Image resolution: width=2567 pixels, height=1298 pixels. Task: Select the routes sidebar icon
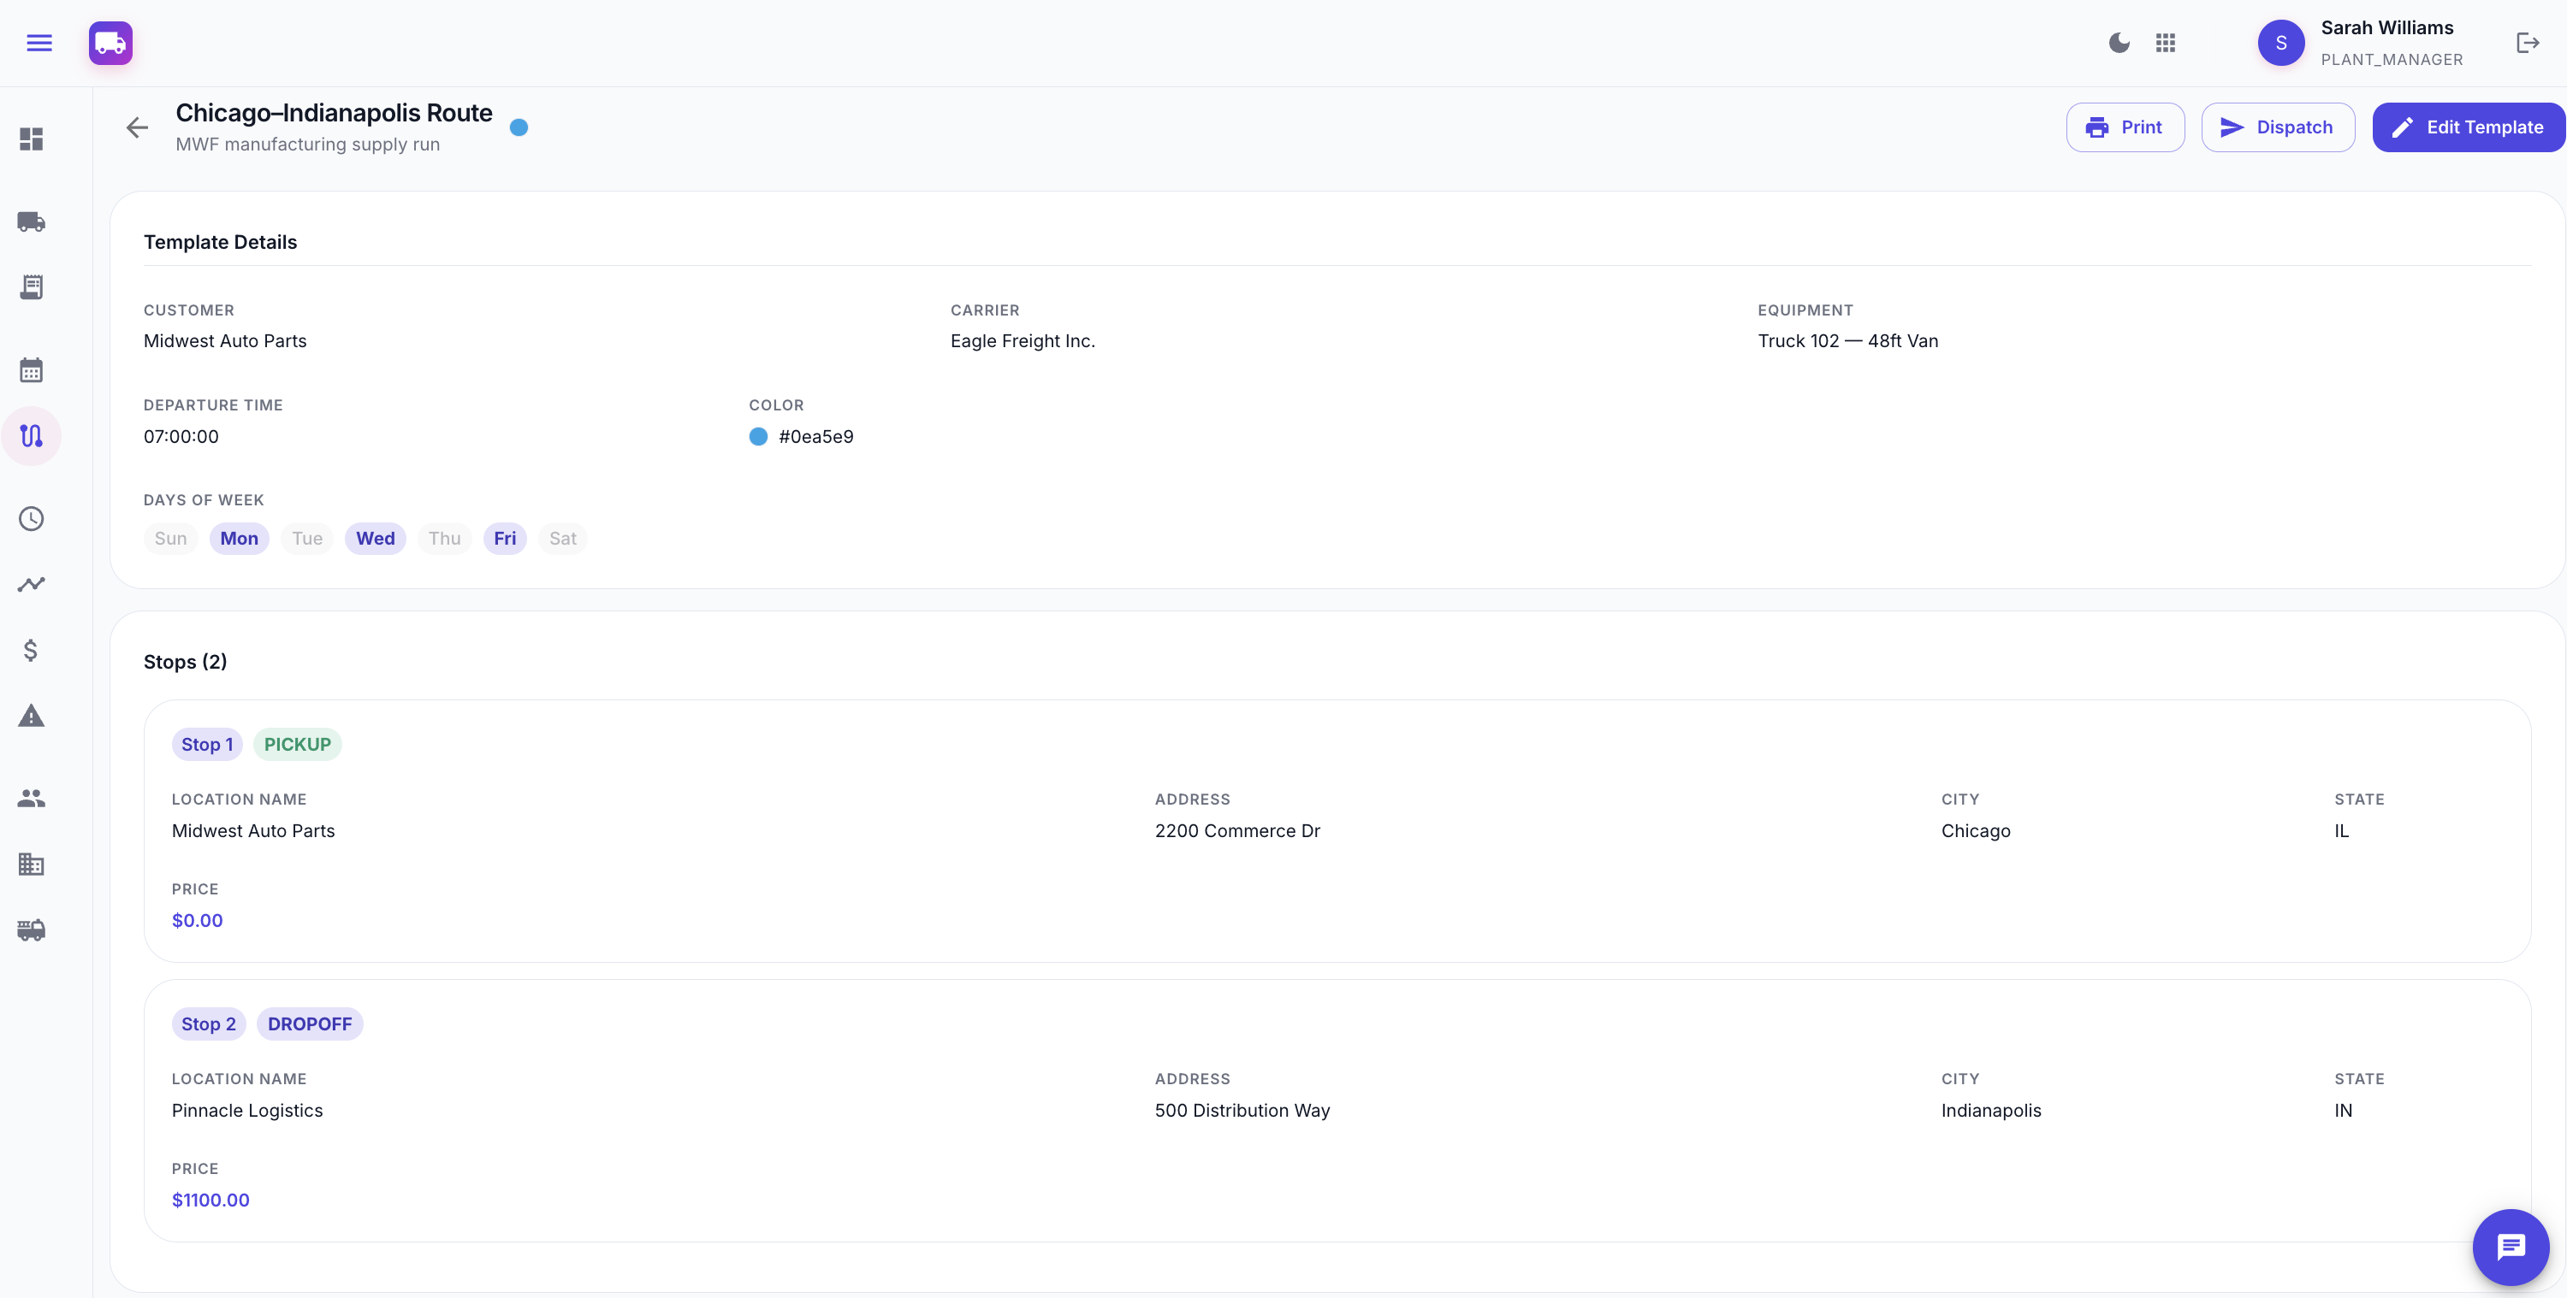click(31, 435)
